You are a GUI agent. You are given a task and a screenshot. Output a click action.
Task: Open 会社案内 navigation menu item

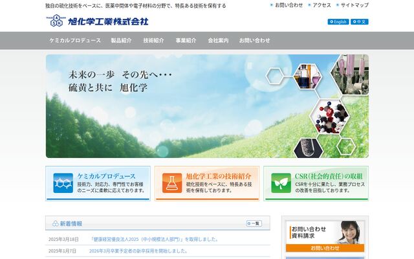click(219, 40)
